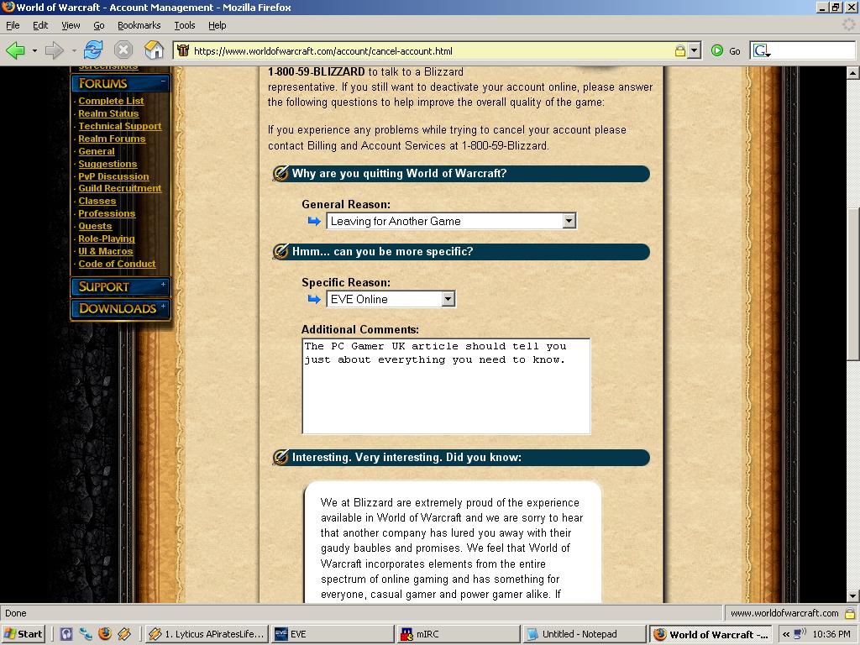Viewport: 860px width, 645px height.
Task: Open the Edit menu
Action: click(x=40, y=25)
